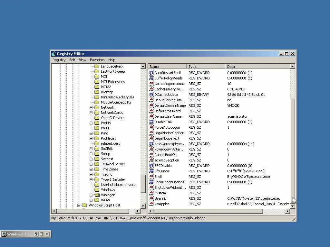Image resolution: width=330 pixels, height=247 pixels.
Task: Click the Registry Editor title bar icon
Action: (54, 54)
